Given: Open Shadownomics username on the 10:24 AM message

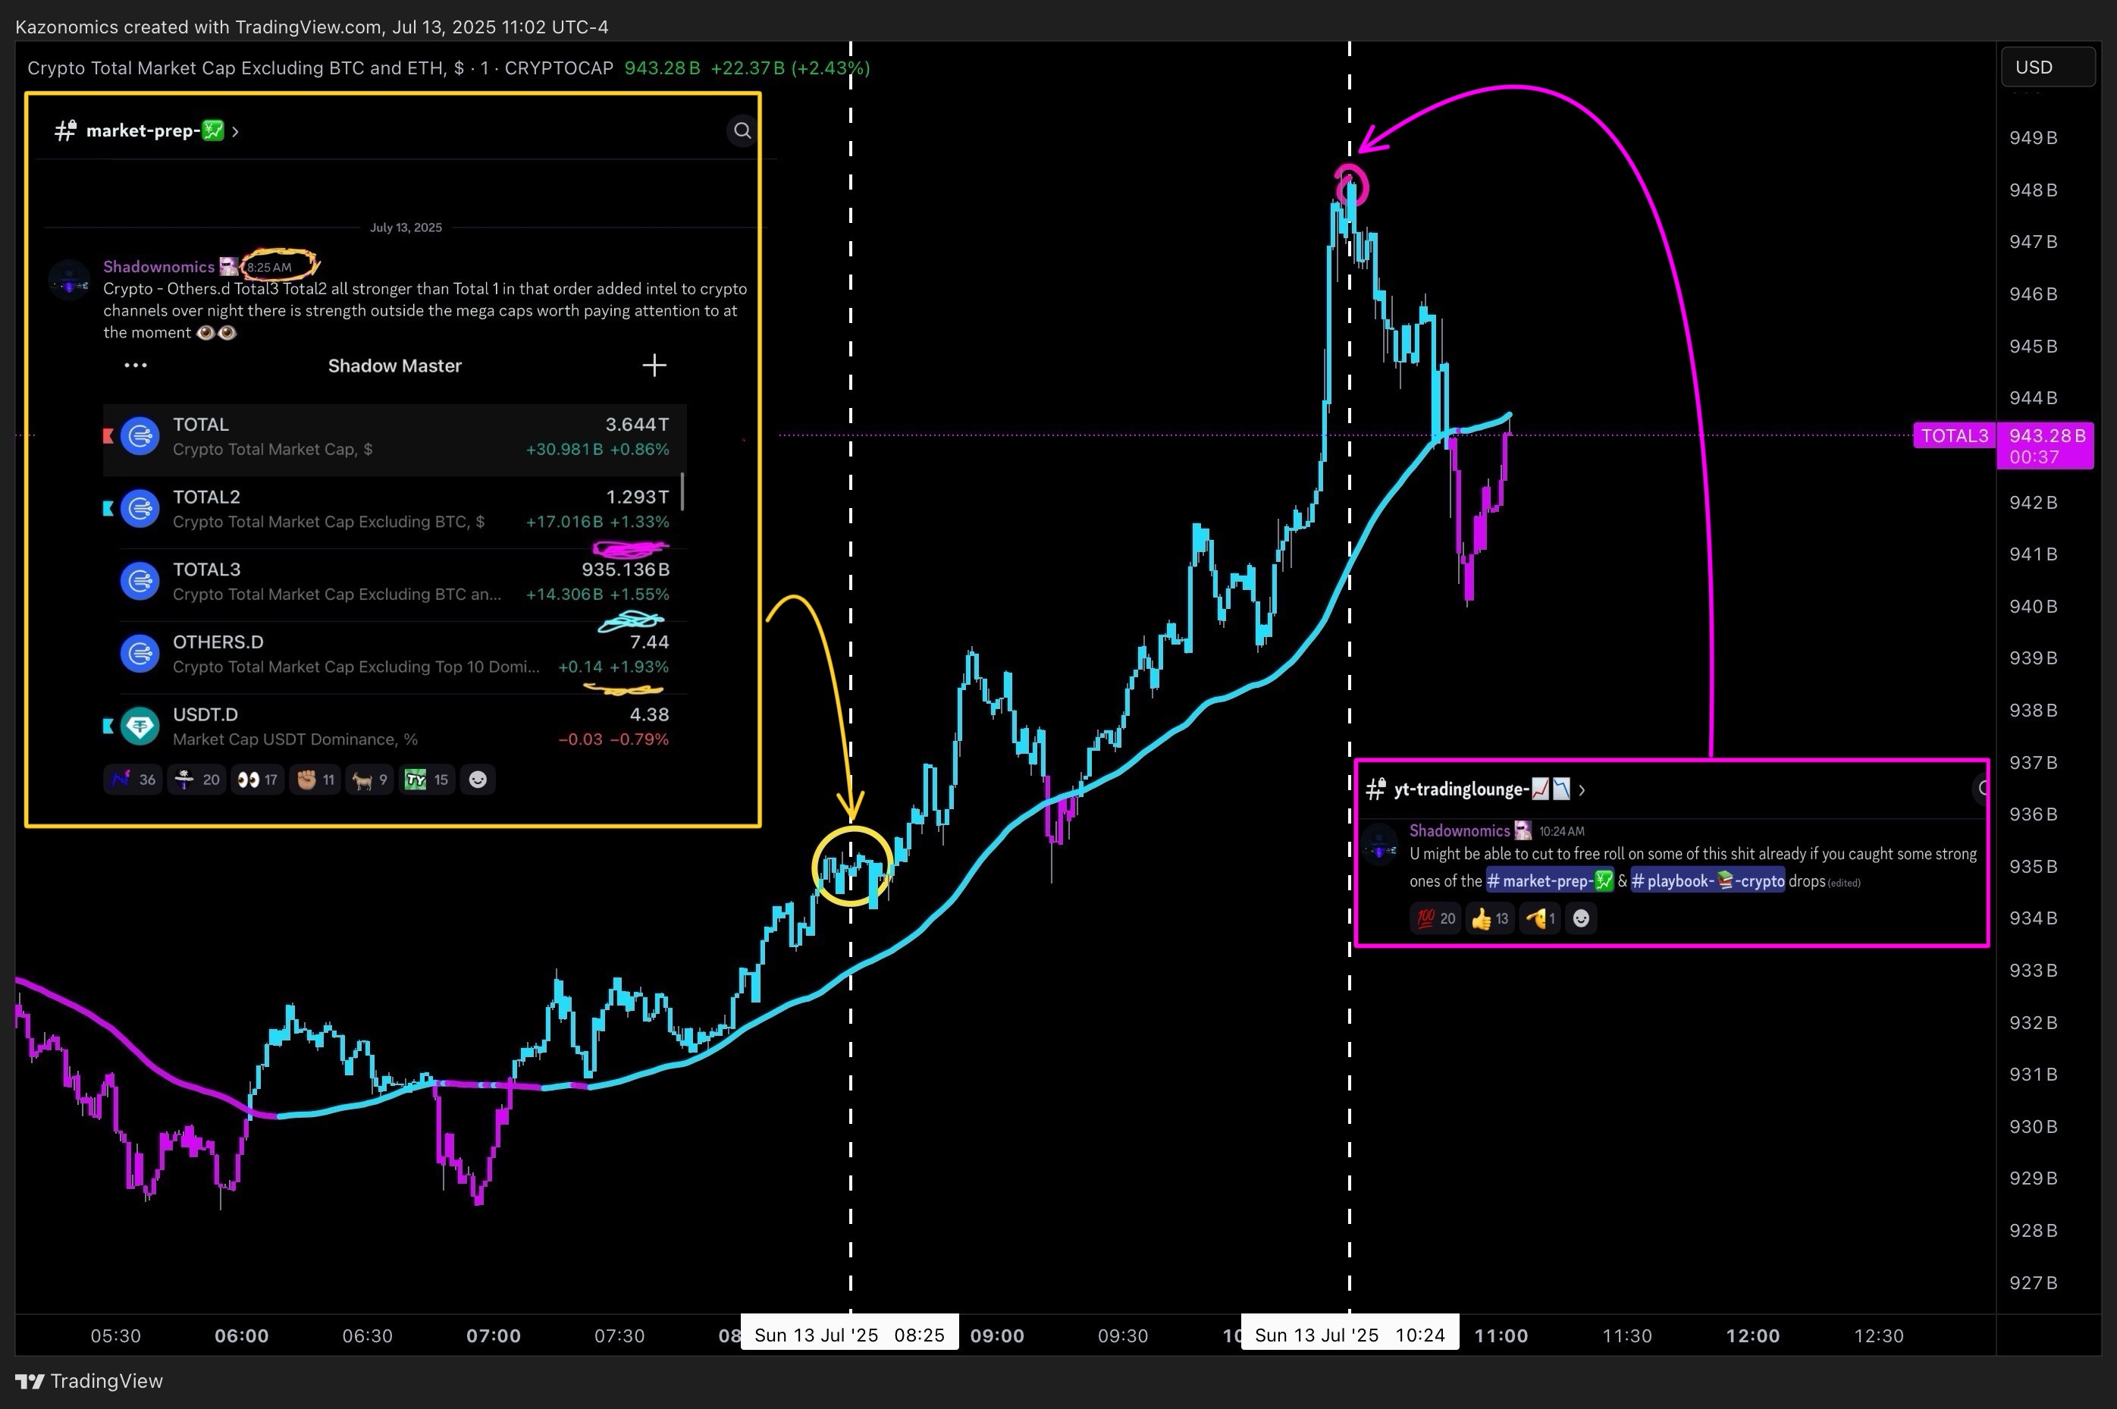Looking at the screenshot, I should tap(1460, 831).
